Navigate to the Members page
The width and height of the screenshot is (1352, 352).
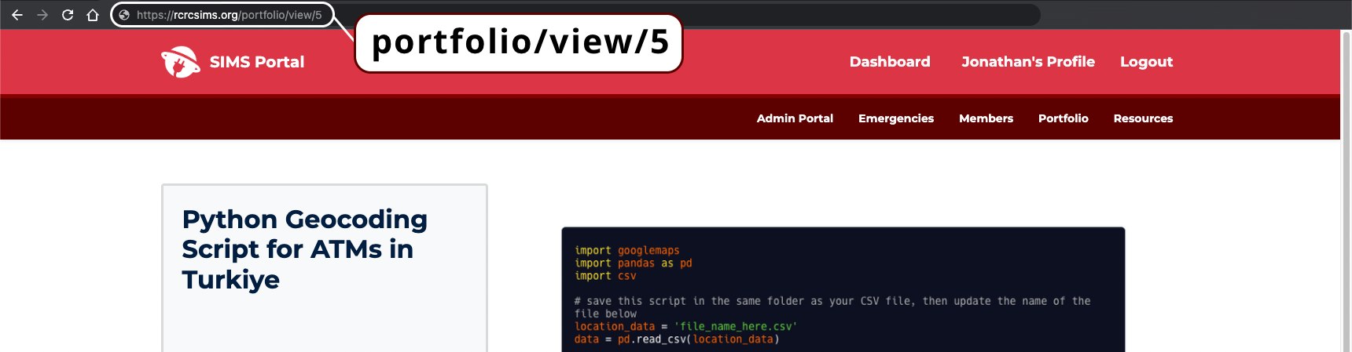[986, 118]
